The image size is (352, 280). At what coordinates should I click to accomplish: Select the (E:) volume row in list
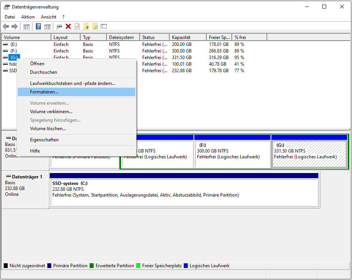14,44
